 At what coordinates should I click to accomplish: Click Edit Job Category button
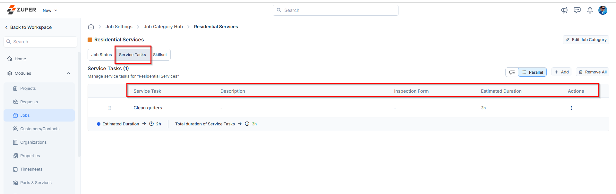tap(586, 40)
